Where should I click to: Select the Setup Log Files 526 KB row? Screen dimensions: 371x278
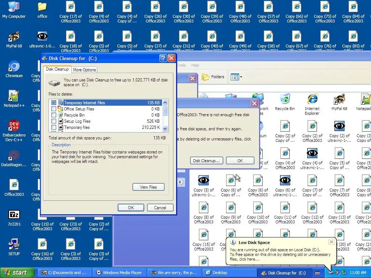(105, 121)
